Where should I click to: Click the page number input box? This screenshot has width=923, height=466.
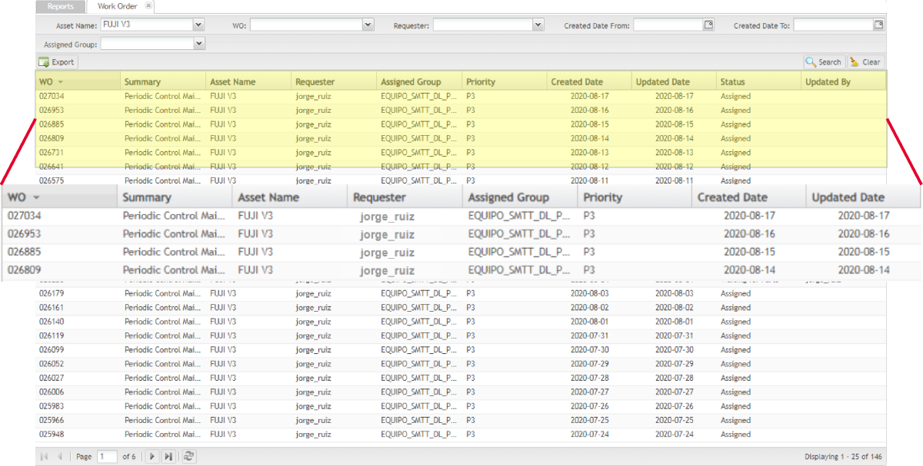pyautogui.click(x=107, y=456)
